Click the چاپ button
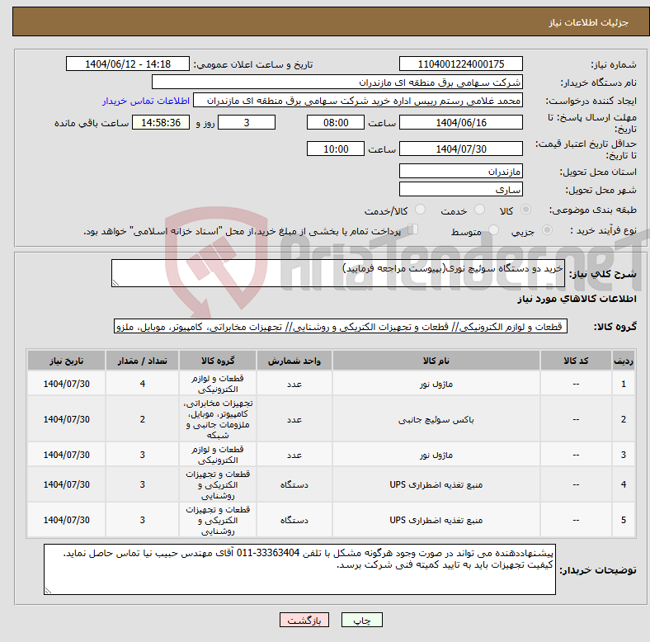Viewport: 650px width, 642px height. point(362,620)
